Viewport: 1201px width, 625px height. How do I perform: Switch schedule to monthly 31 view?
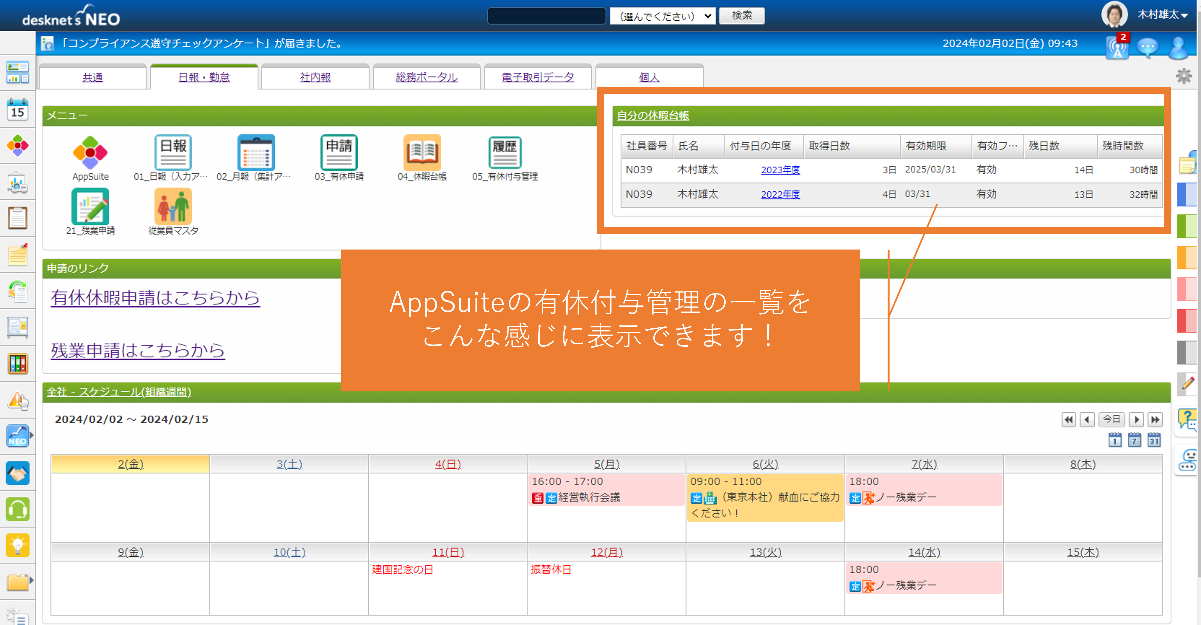coord(1154,440)
